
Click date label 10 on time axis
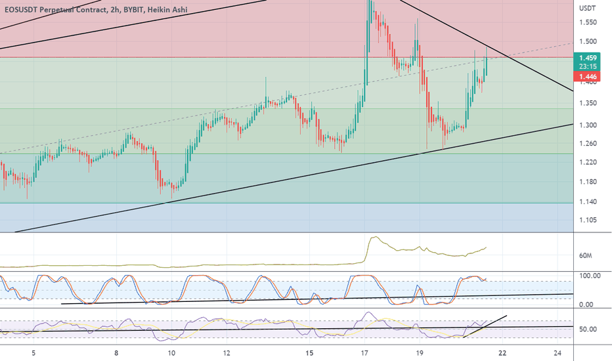coord(171,353)
